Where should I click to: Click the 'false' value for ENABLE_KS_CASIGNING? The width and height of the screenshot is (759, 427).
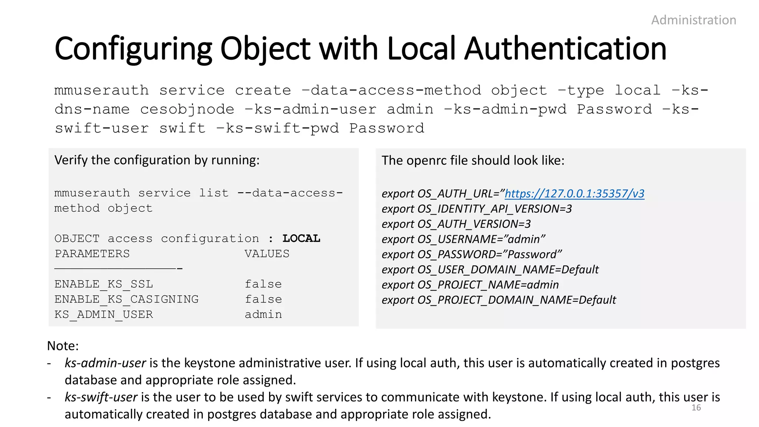(263, 299)
